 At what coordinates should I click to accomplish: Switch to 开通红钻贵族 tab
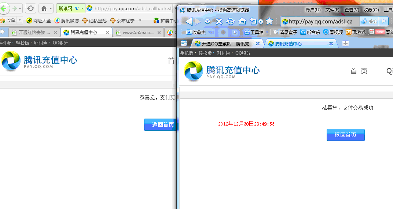point(34,33)
